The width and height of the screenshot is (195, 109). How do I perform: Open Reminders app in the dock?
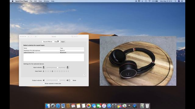pos(83,106)
